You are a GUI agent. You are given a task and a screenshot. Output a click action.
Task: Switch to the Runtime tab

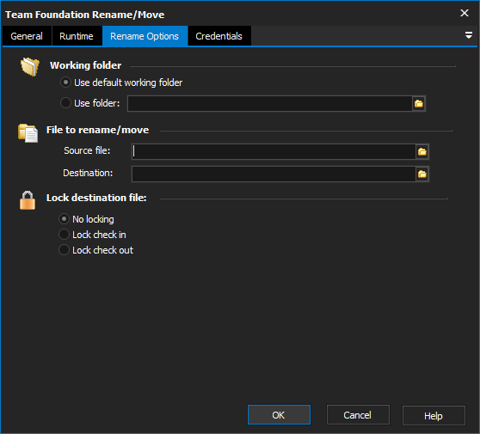pyautogui.click(x=77, y=36)
